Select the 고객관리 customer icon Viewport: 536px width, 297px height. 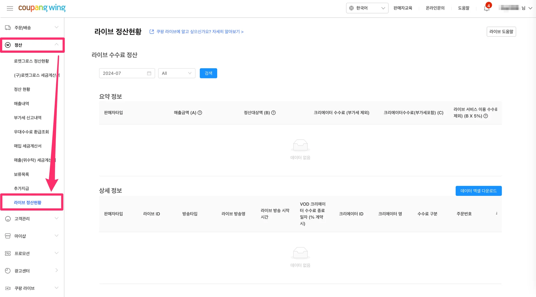7,219
